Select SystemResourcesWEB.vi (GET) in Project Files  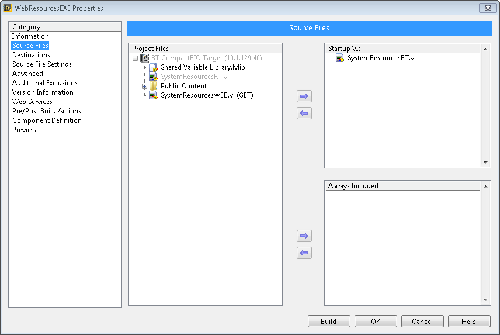[207, 95]
